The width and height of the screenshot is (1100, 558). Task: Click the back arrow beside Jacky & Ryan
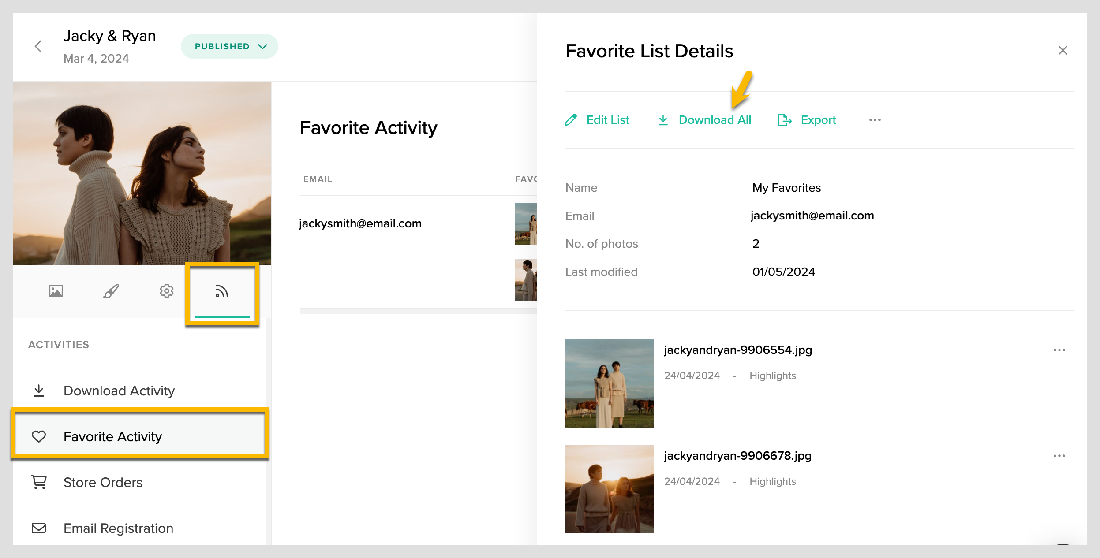pos(38,46)
